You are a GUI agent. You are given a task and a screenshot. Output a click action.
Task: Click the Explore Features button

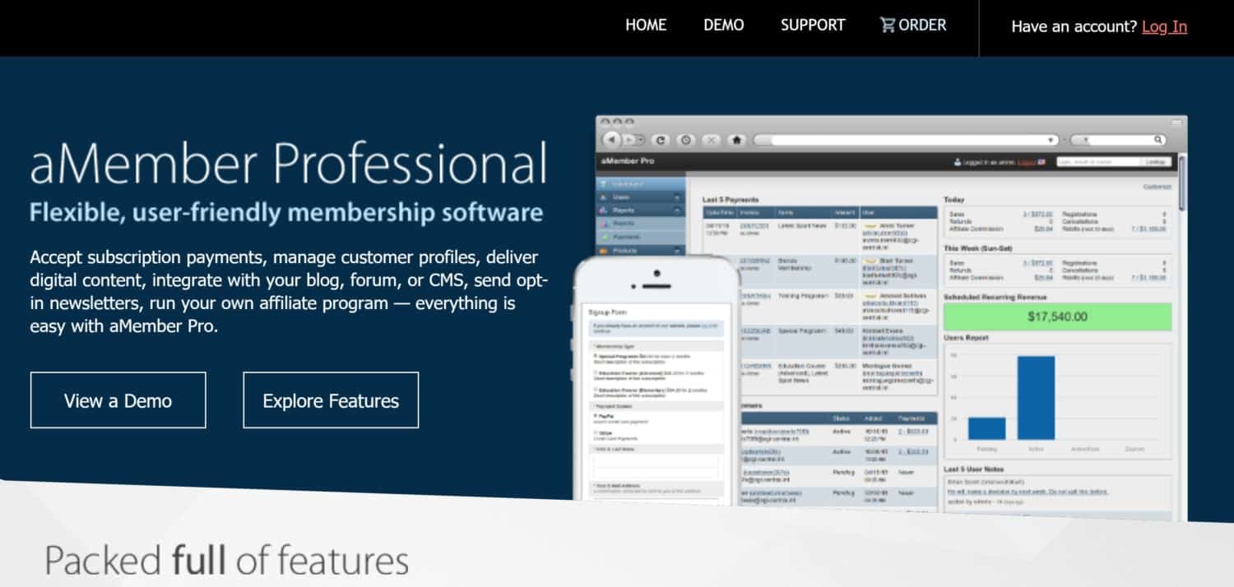click(331, 400)
